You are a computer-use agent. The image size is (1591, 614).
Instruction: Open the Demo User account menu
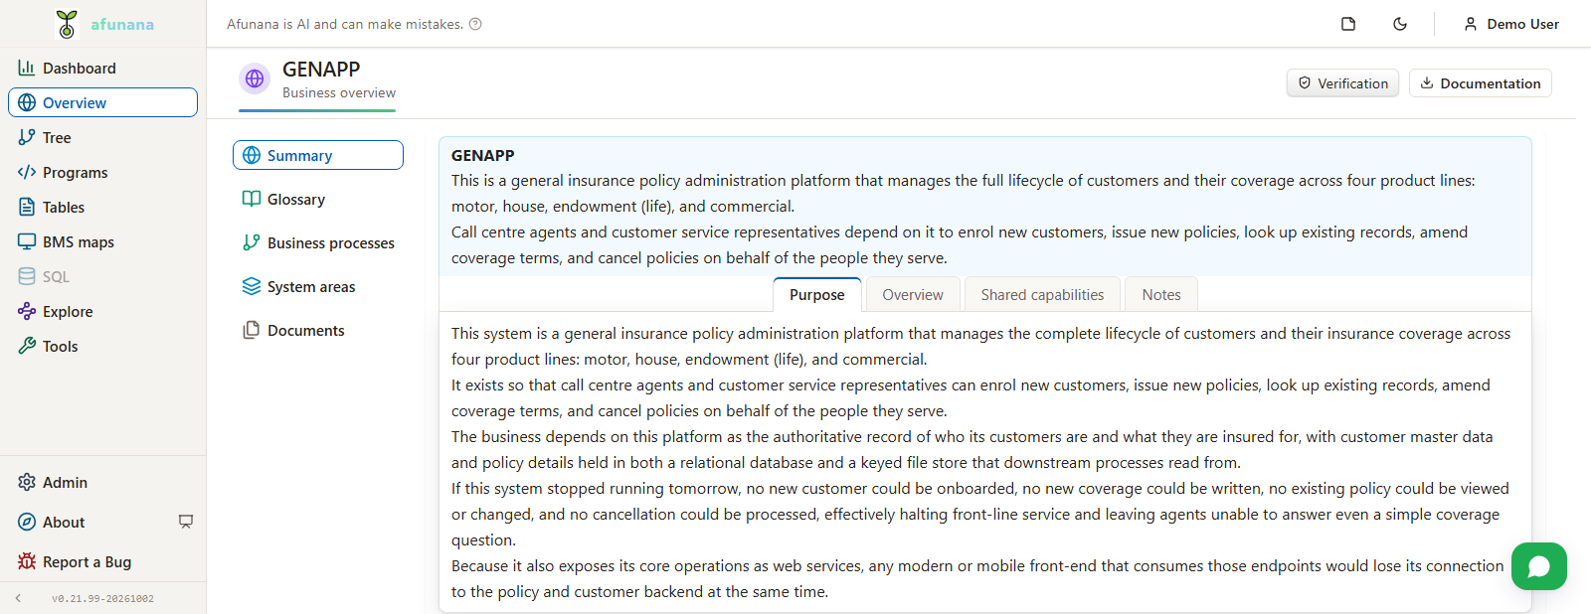point(1511,24)
